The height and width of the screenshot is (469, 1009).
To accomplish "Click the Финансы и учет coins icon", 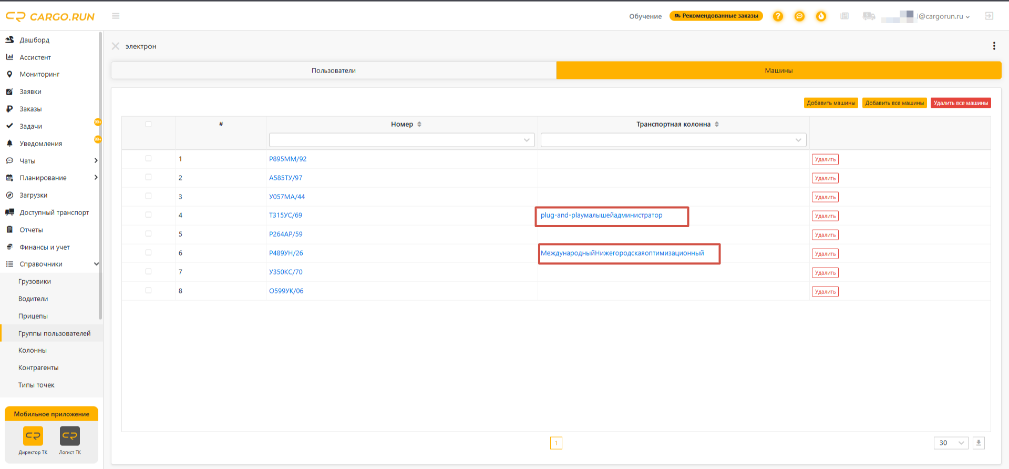I will click(x=9, y=247).
